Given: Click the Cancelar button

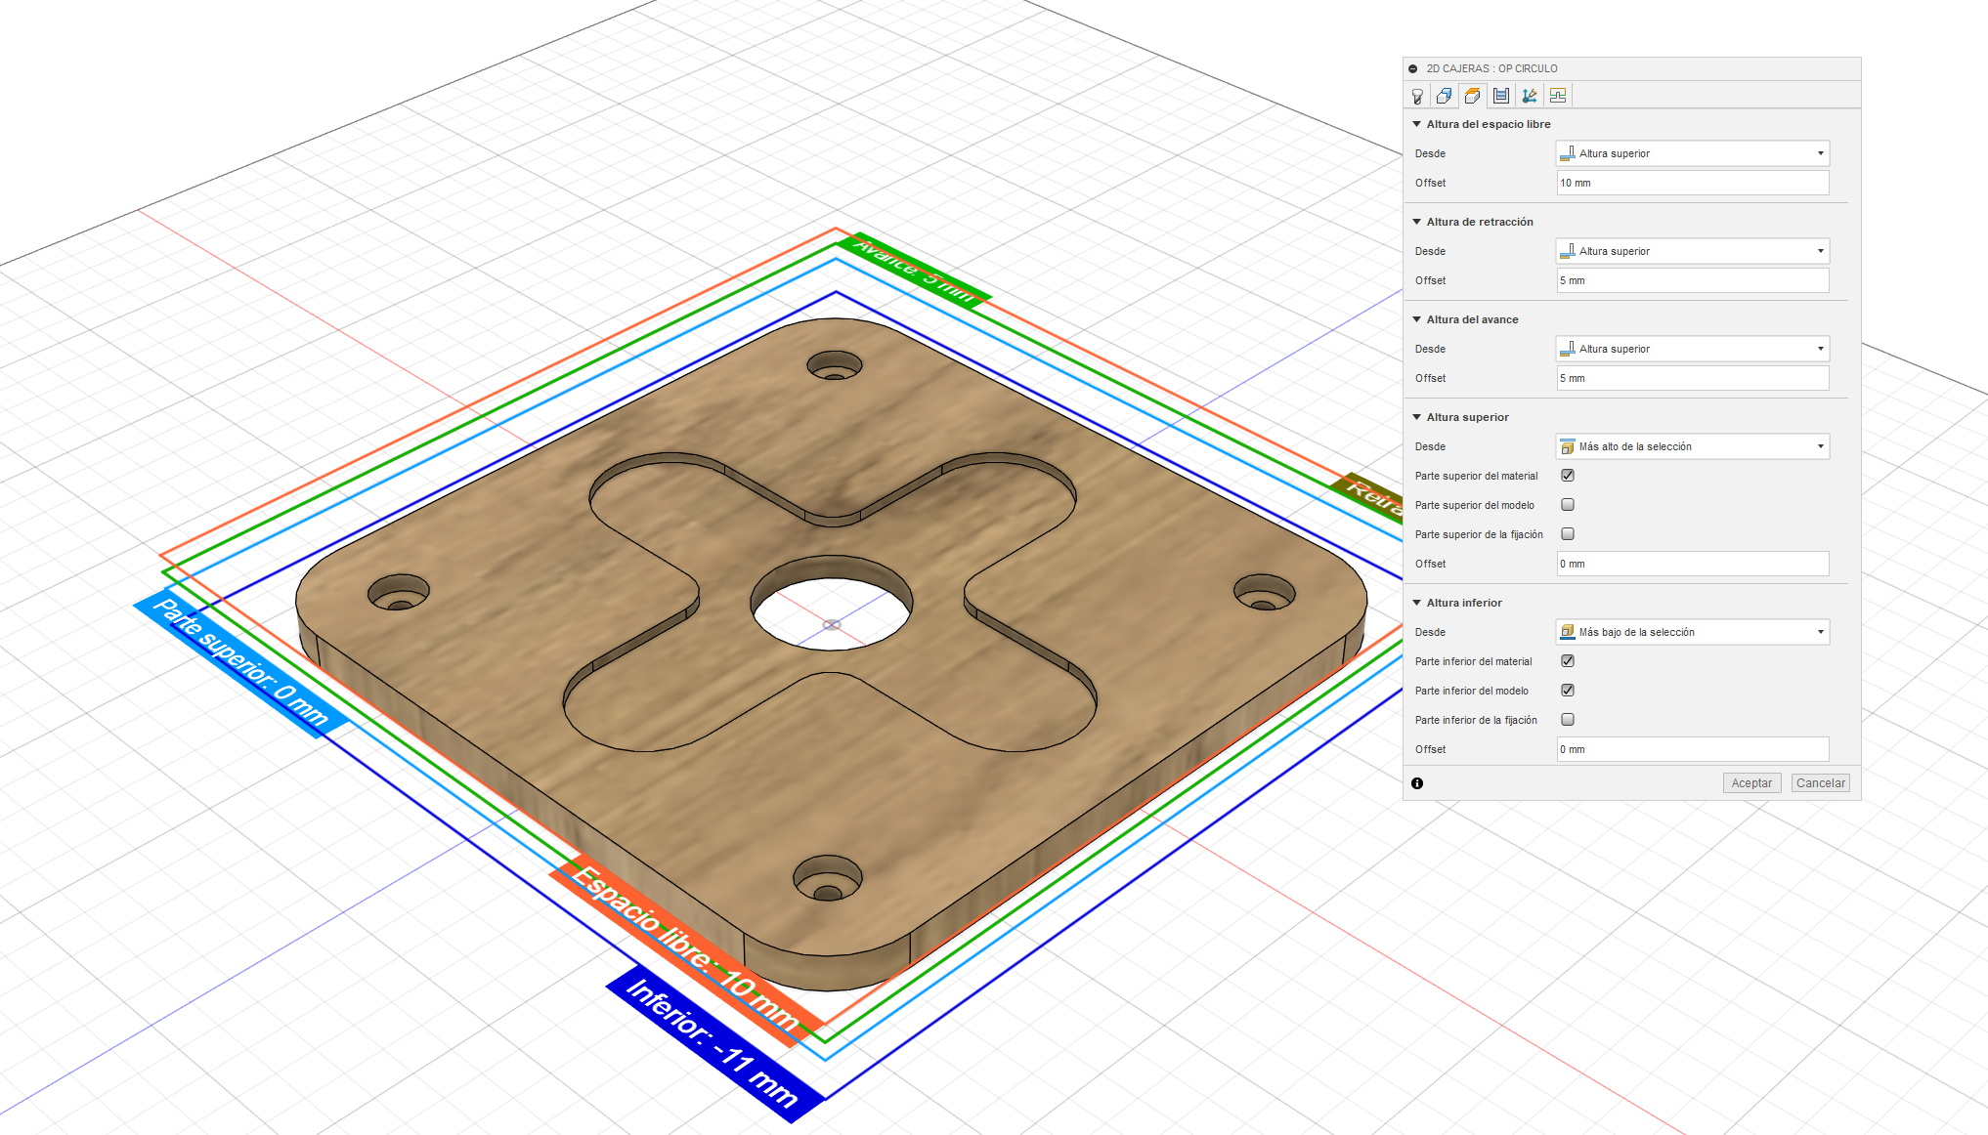Looking at the screenshot, I should click(x=1821, y=783).
